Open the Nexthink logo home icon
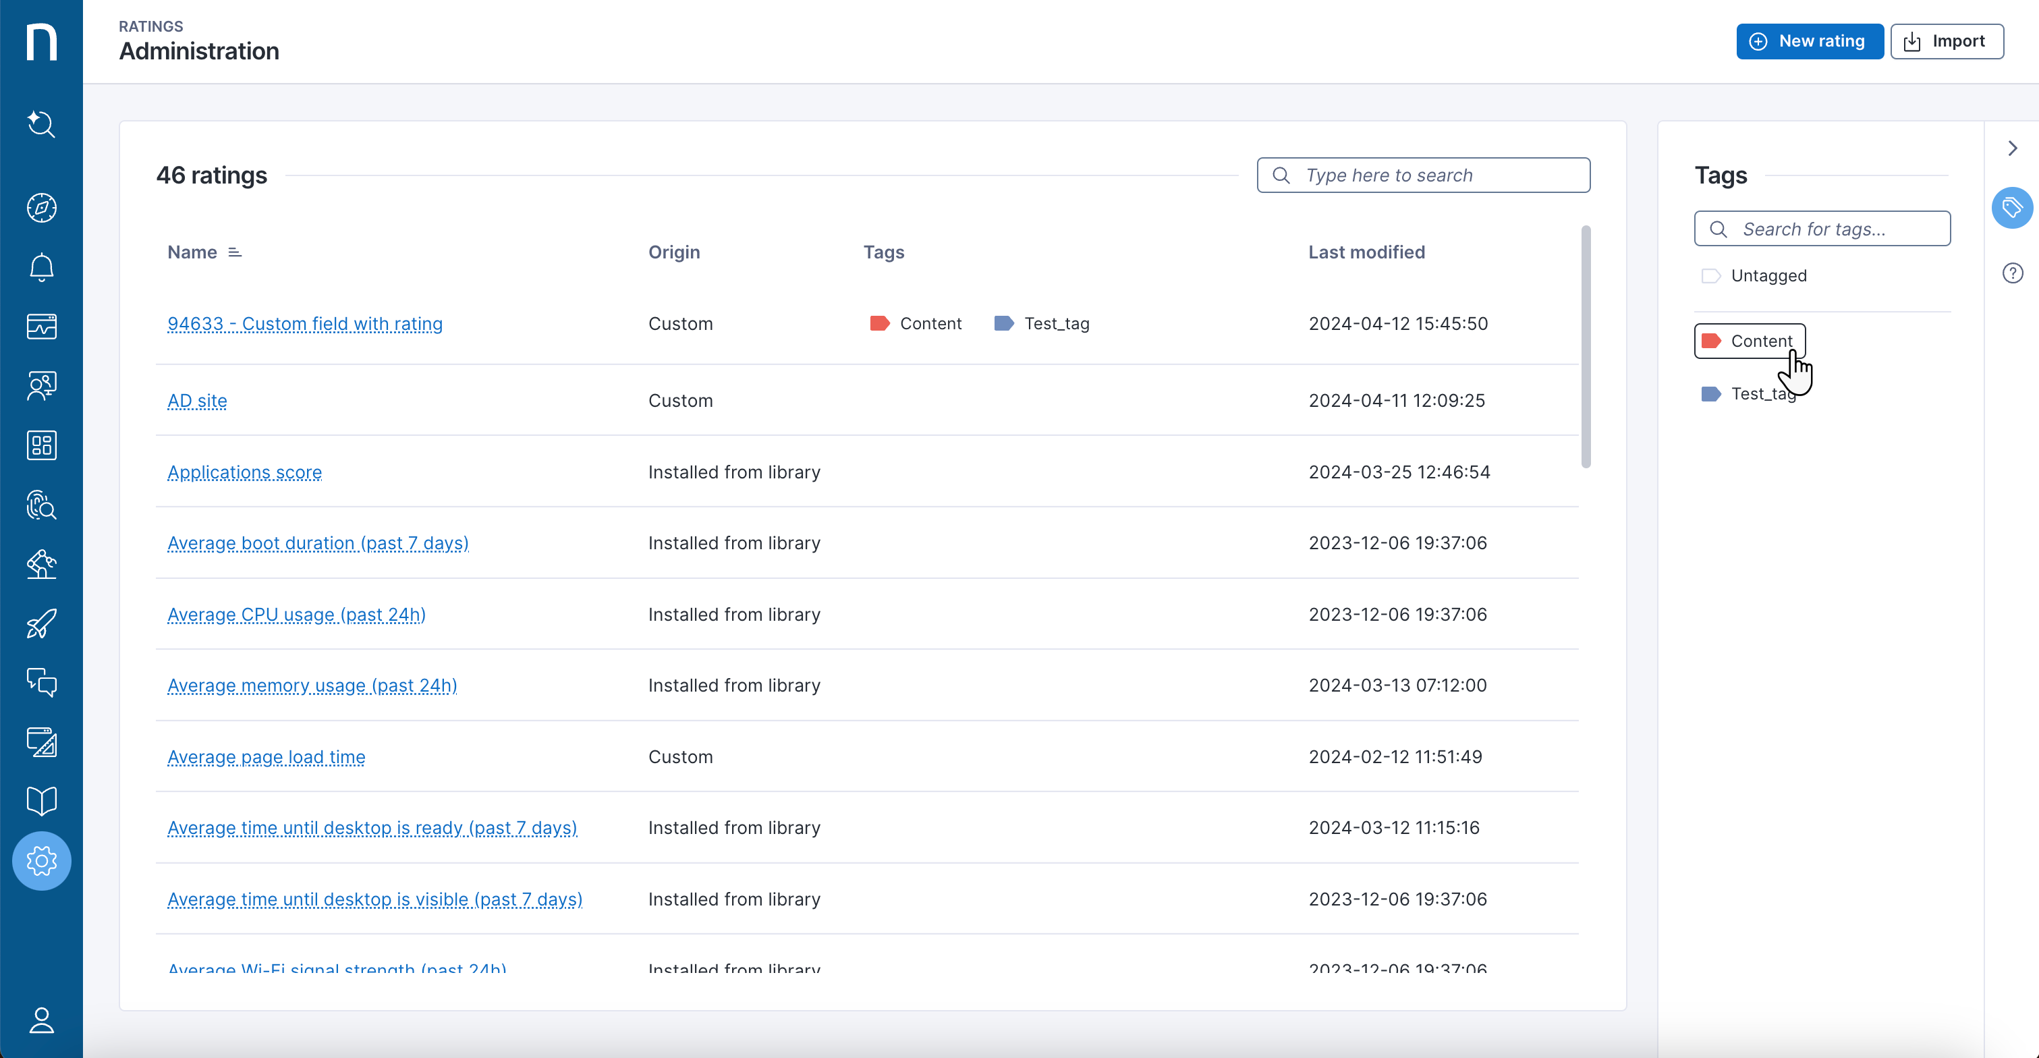 point(41,41)
